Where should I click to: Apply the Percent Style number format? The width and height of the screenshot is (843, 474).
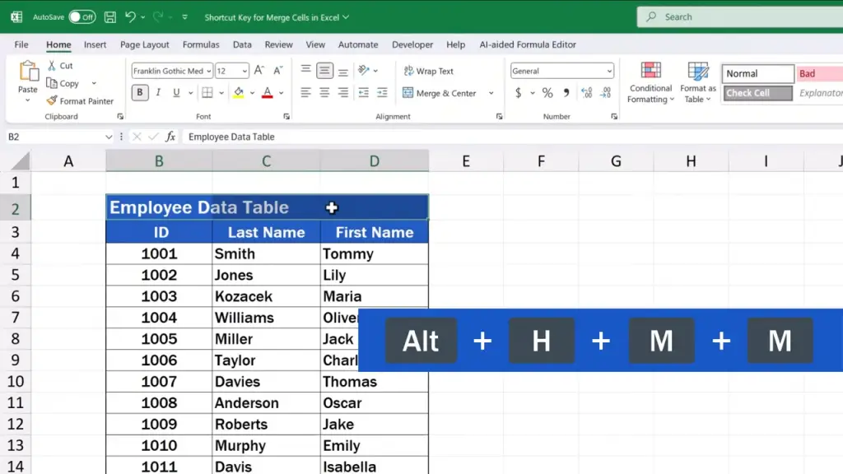click(547, 93)
